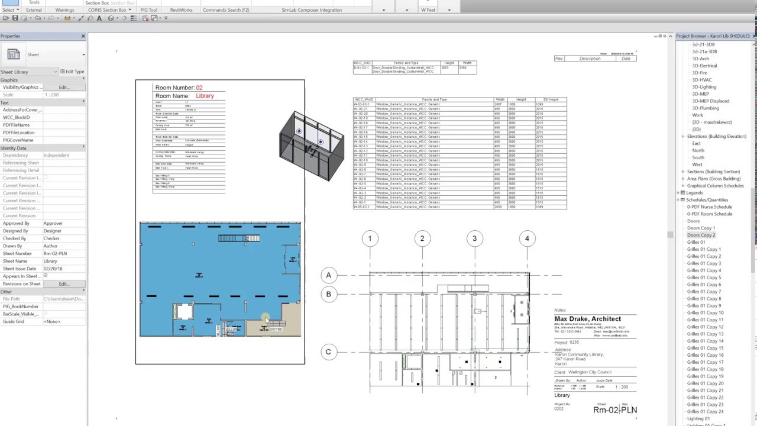757x426 pixels.
Task: Save the current project
Action: pyautogui.click(x=15, y=18)
